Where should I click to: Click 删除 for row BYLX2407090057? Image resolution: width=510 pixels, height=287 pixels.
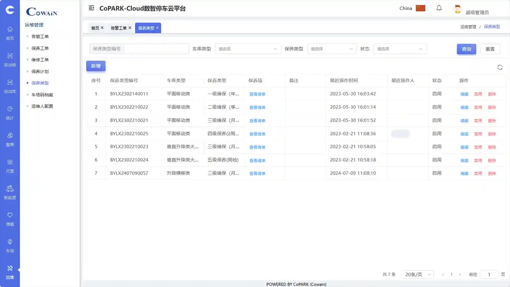click(492, 174)
